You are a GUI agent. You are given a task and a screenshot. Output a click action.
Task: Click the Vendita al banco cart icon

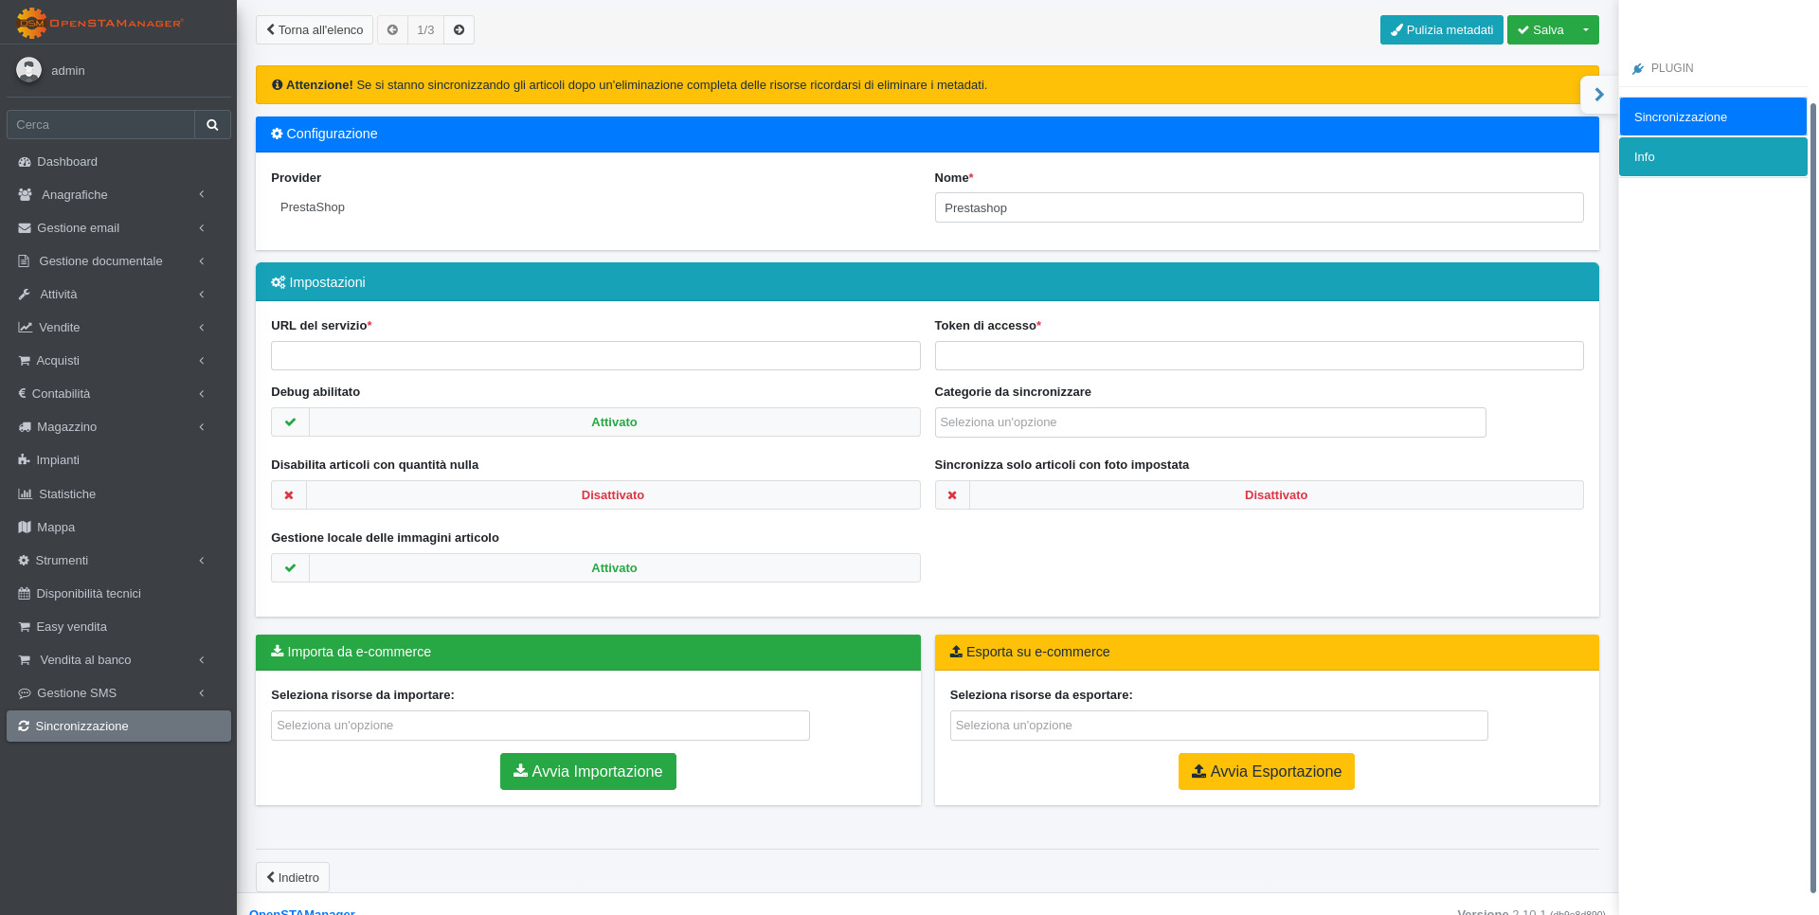click(x=25, y=660)
